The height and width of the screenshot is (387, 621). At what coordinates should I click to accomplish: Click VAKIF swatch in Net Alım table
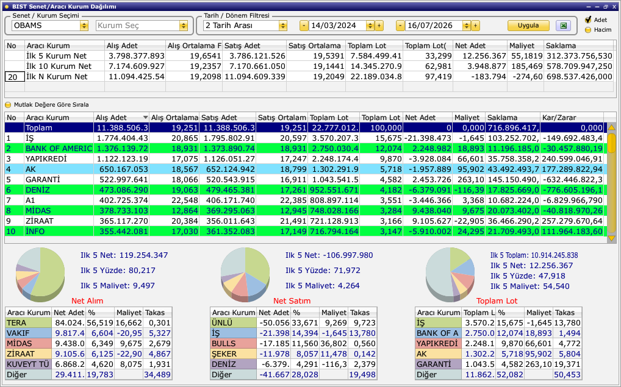click(x=29, y=333)
